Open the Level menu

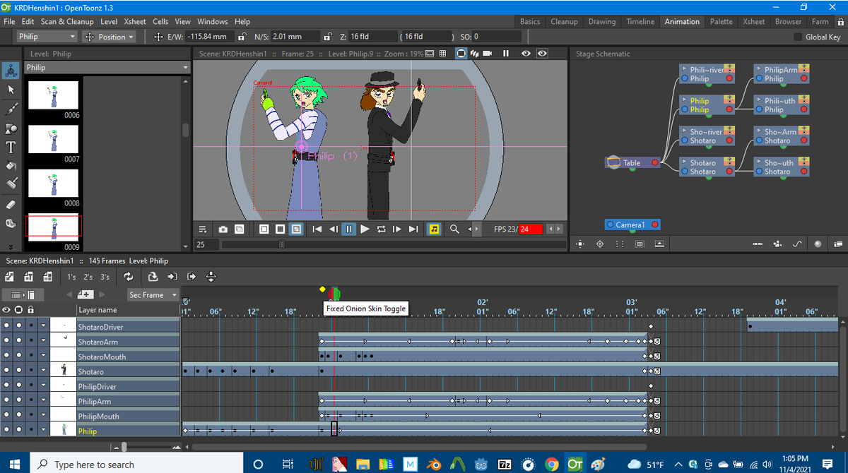109,22
